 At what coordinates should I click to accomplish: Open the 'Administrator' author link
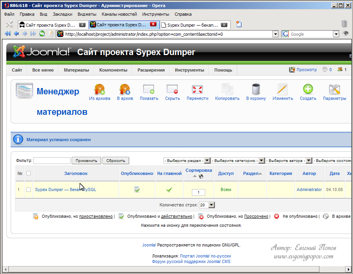pos(309,189)
